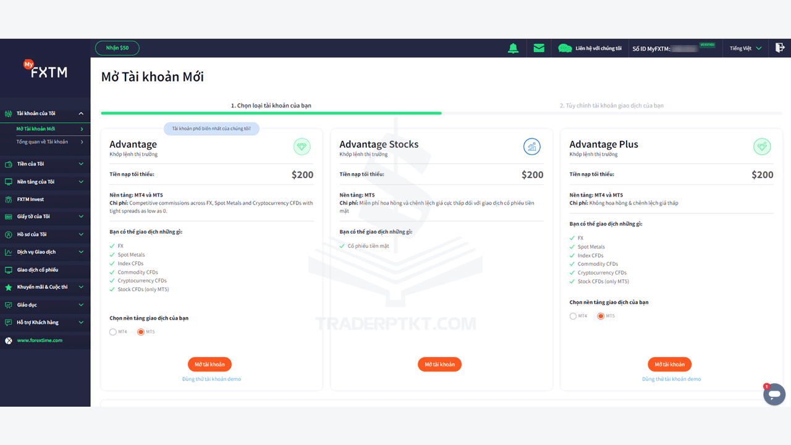Expand the Nền tảng của Tôi chevron
The width and height of the screenshot is (791, 445).
pyautogui.click(x=81, y=182)
